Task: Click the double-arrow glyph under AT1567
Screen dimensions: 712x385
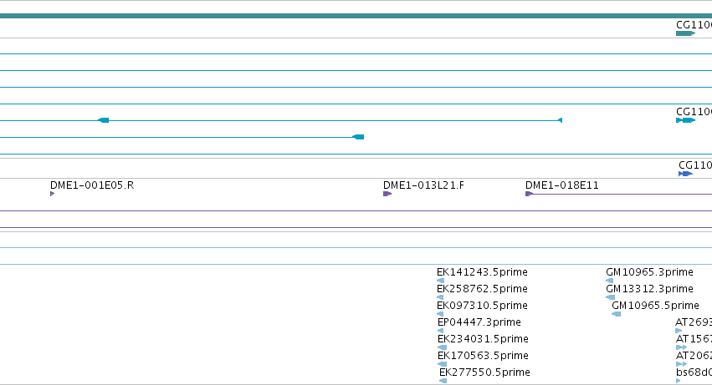Action: point(681,347)
